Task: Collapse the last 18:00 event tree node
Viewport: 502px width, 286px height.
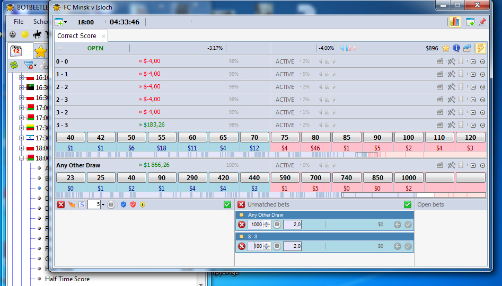Action: coord(21,158)
